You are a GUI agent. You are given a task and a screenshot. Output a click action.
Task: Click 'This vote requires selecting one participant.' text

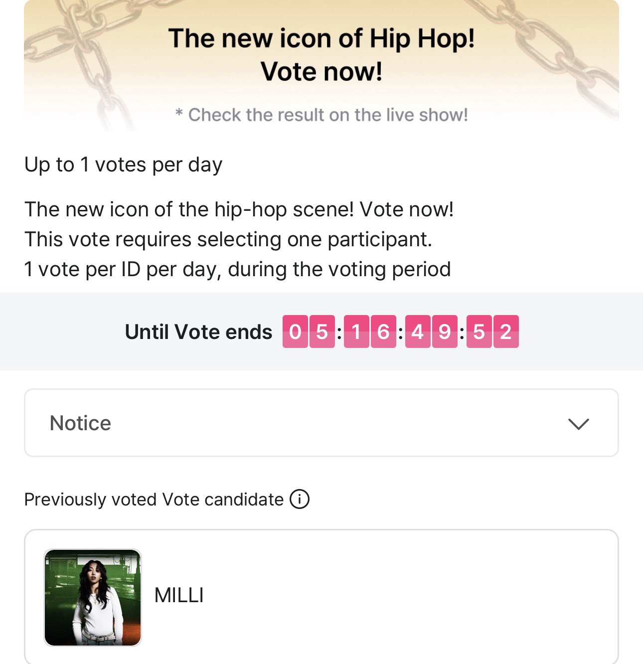pyautogui.click(x=228, y=239)
